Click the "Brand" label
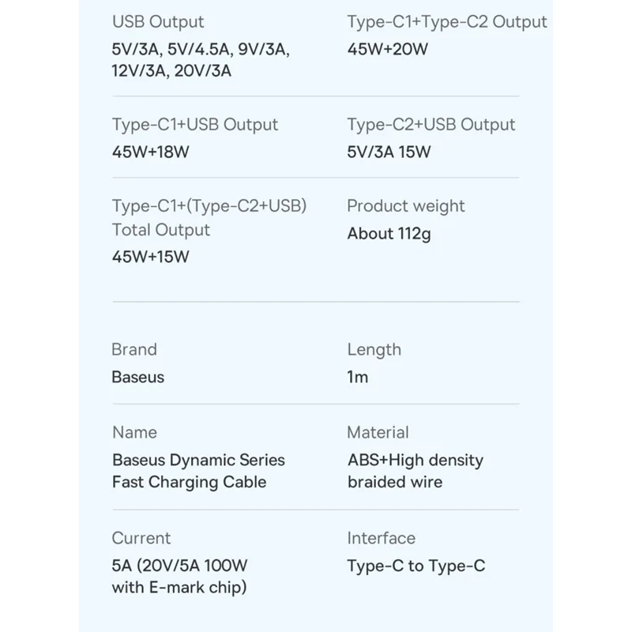The height and width of the screenshot is (632, 632). click(x=134, y=349)
